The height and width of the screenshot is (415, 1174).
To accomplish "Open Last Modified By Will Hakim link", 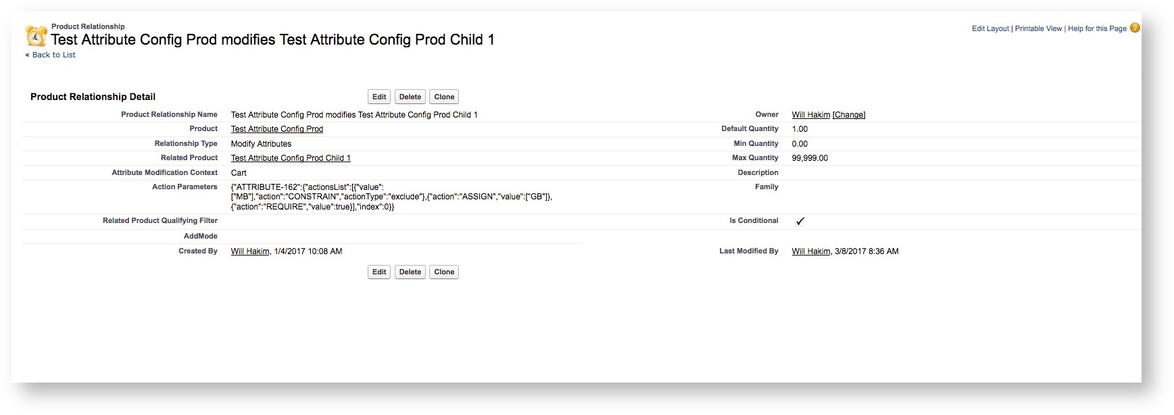I will 811,251.
